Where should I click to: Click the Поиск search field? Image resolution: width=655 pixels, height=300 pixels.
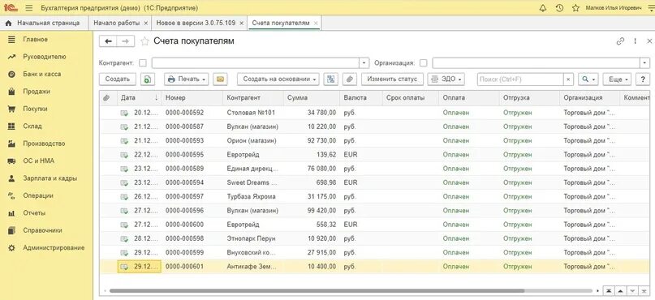tap(520, 79)
